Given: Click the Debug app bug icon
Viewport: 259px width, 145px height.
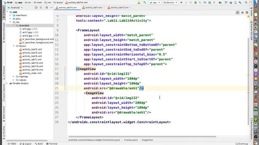Looking at the screenshot, I should coord(195,2).
